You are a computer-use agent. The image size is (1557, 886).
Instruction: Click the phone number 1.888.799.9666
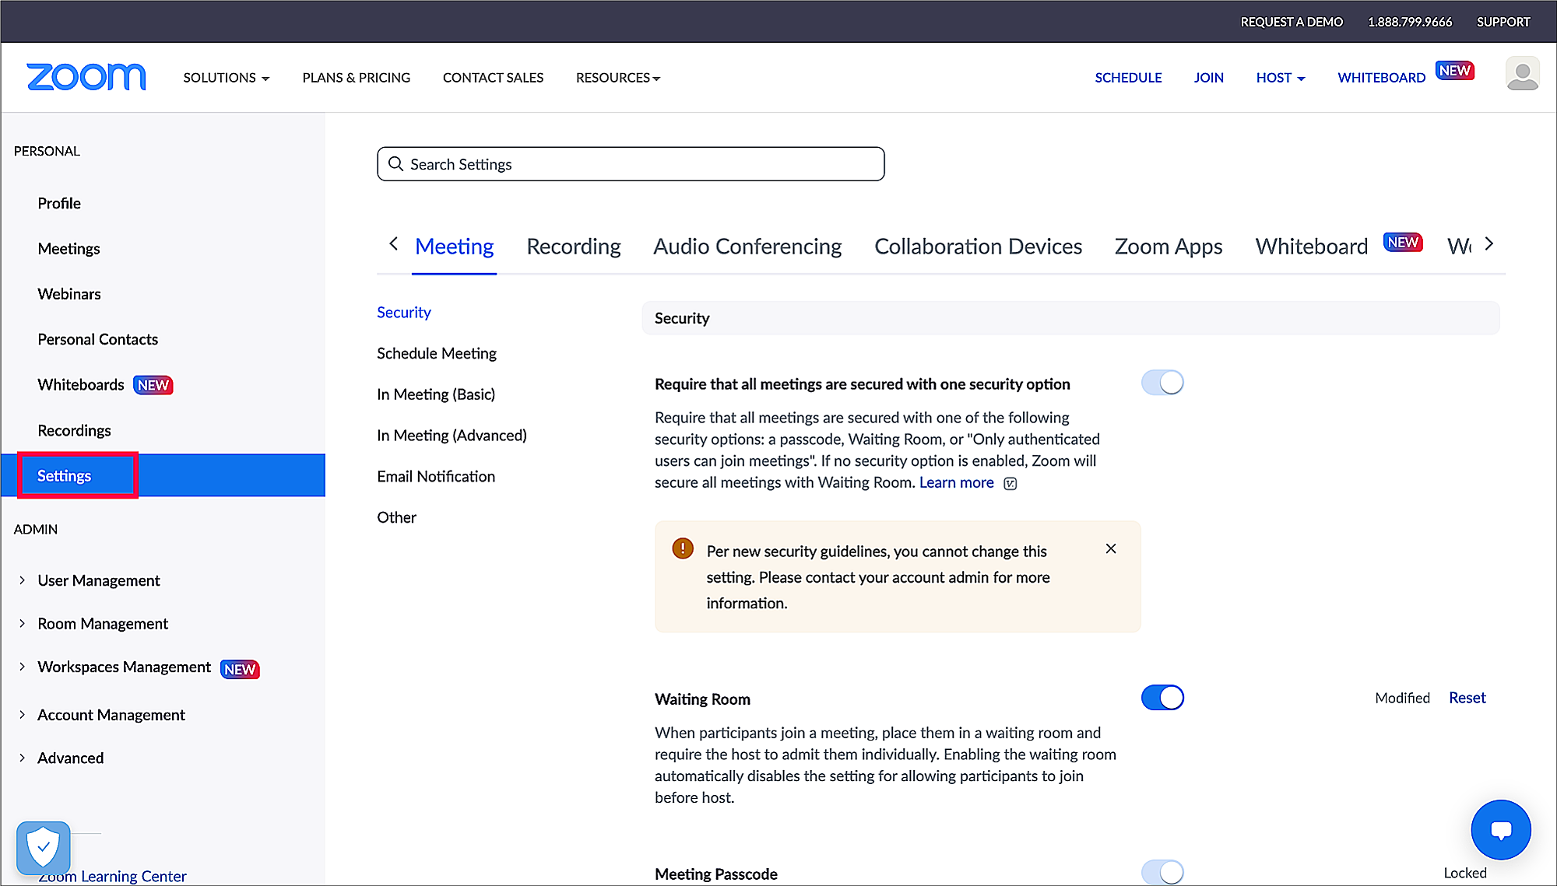tap(1410, 22)
